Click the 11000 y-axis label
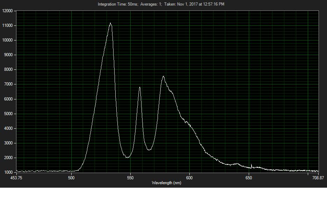This screenshot has height=210, width=327. [7, 25]
